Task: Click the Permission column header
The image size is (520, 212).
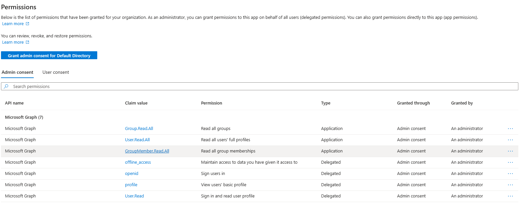Action: tap(212, 103)
